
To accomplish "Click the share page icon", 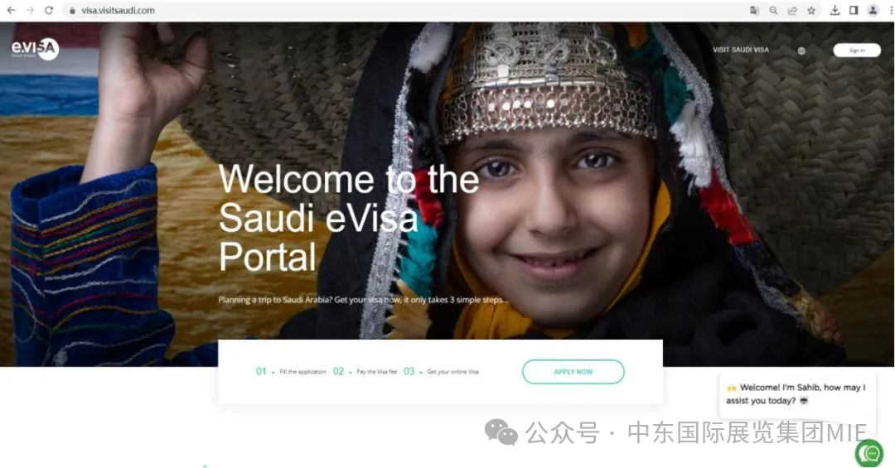I will (792, 10).
